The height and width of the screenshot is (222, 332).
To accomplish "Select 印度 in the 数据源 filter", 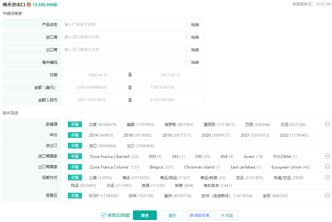I will [x=103, y=125].
